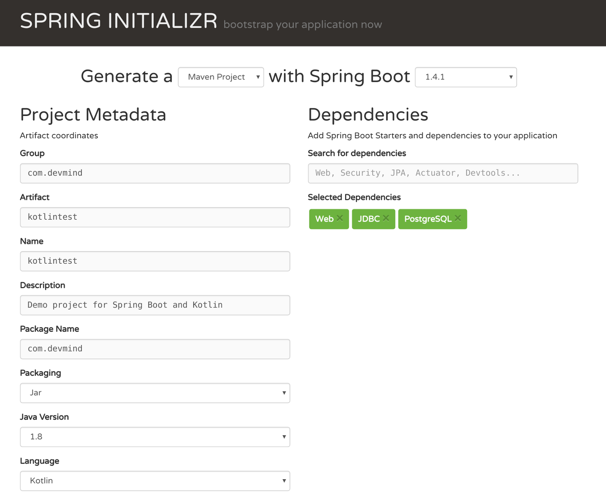Remove the JDBC dependency with its X icon
This screenshot has width=606, height=497.
(386, 218)
